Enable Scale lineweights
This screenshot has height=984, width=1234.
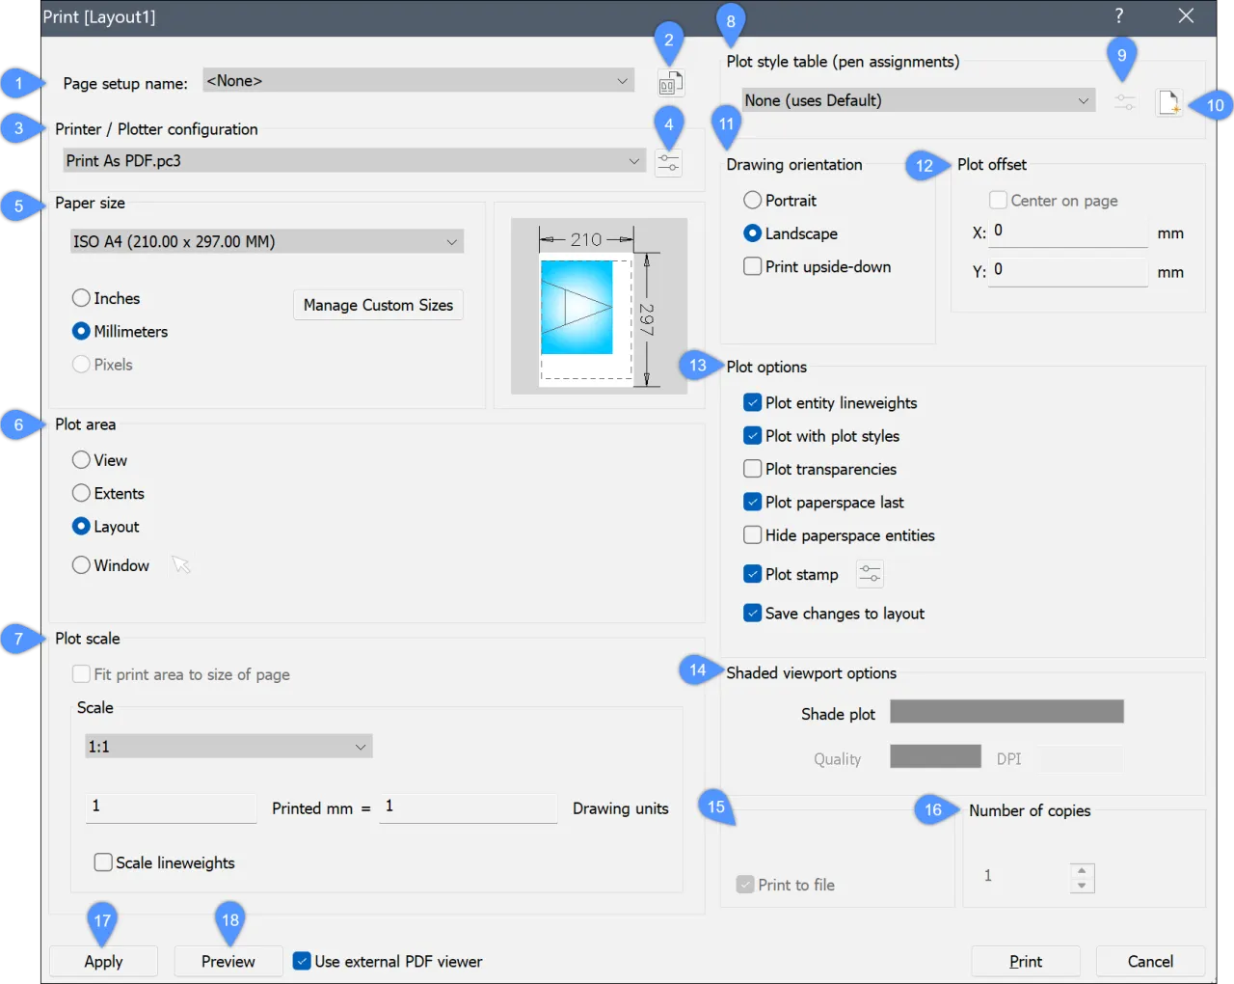[x=103, y=861]
